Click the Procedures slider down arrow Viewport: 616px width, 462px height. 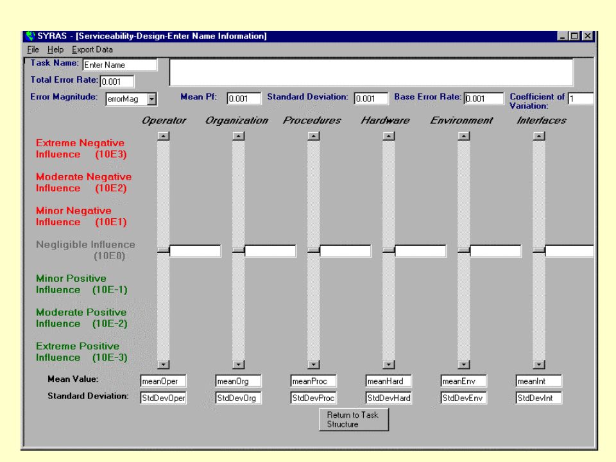click(x=314, y=364)
